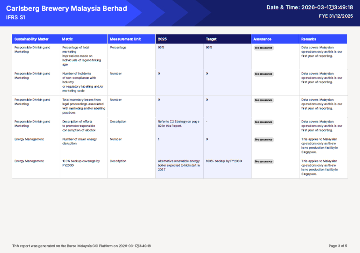
Task: Click the Remarks column header
Action: coord(309,39)
